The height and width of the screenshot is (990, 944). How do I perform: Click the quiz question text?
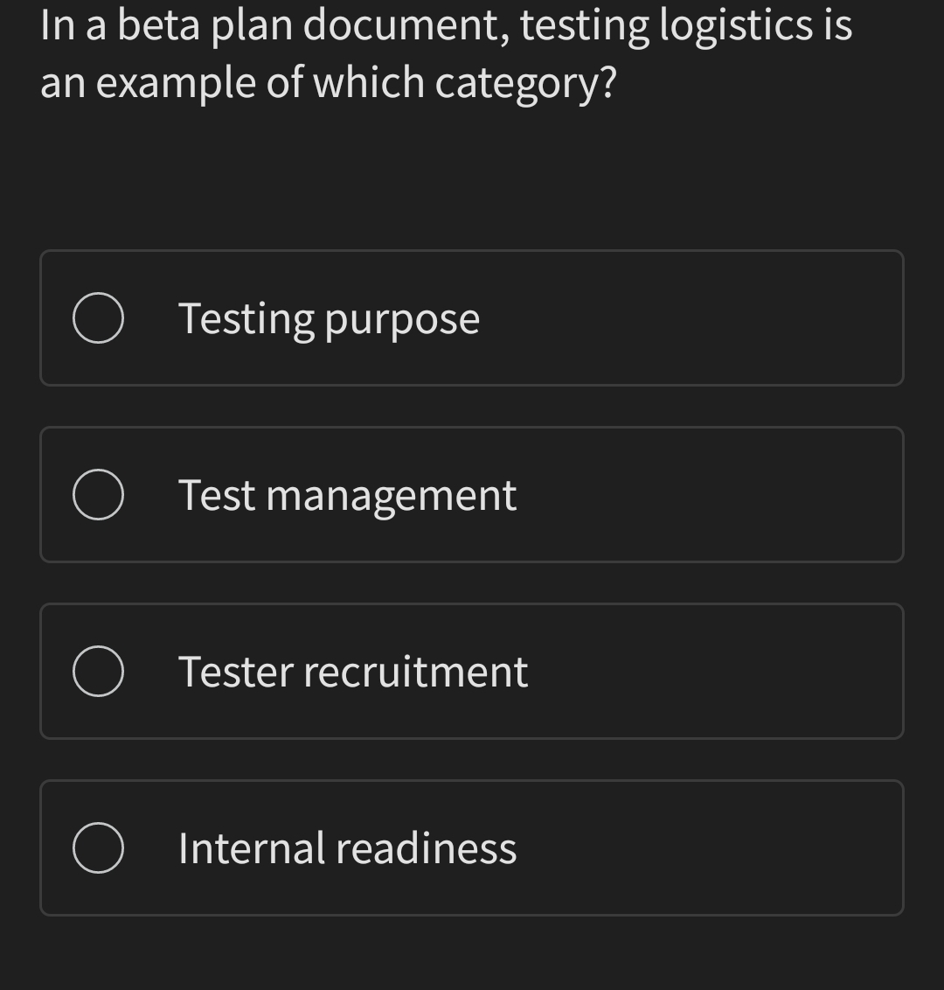tap(446, 52)
